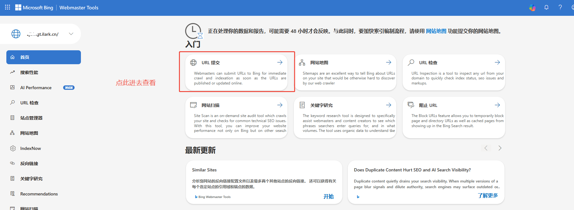The image size is (574, 210).
Task: Open Recommendations in the sidebar
Action: (43, 194)
